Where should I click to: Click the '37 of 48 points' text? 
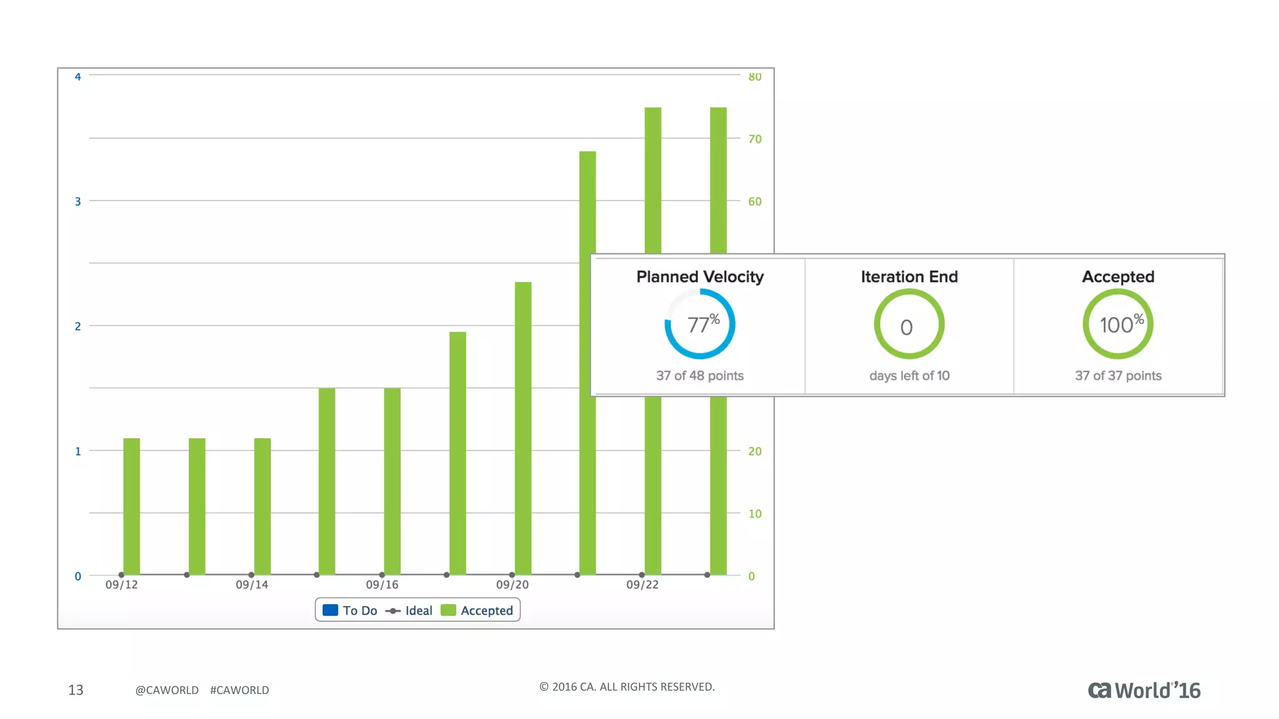pos(699,376)
